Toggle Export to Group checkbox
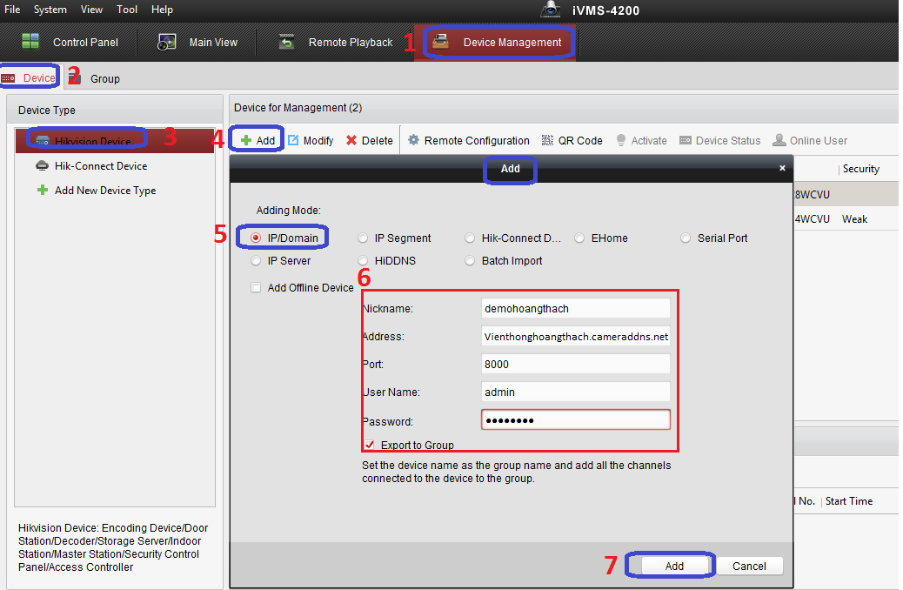The height and width of the screenshot is (590, 903). point(369,445)
